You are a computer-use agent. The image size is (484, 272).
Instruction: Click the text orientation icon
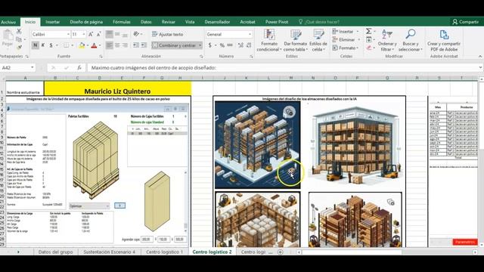coord(136,34)
